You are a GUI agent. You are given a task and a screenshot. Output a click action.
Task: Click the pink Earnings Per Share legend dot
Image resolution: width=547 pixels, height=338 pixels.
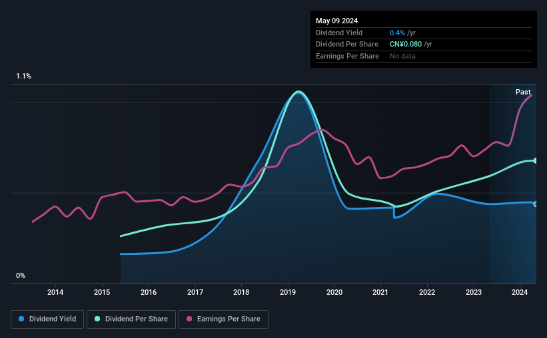click(189, 319)
